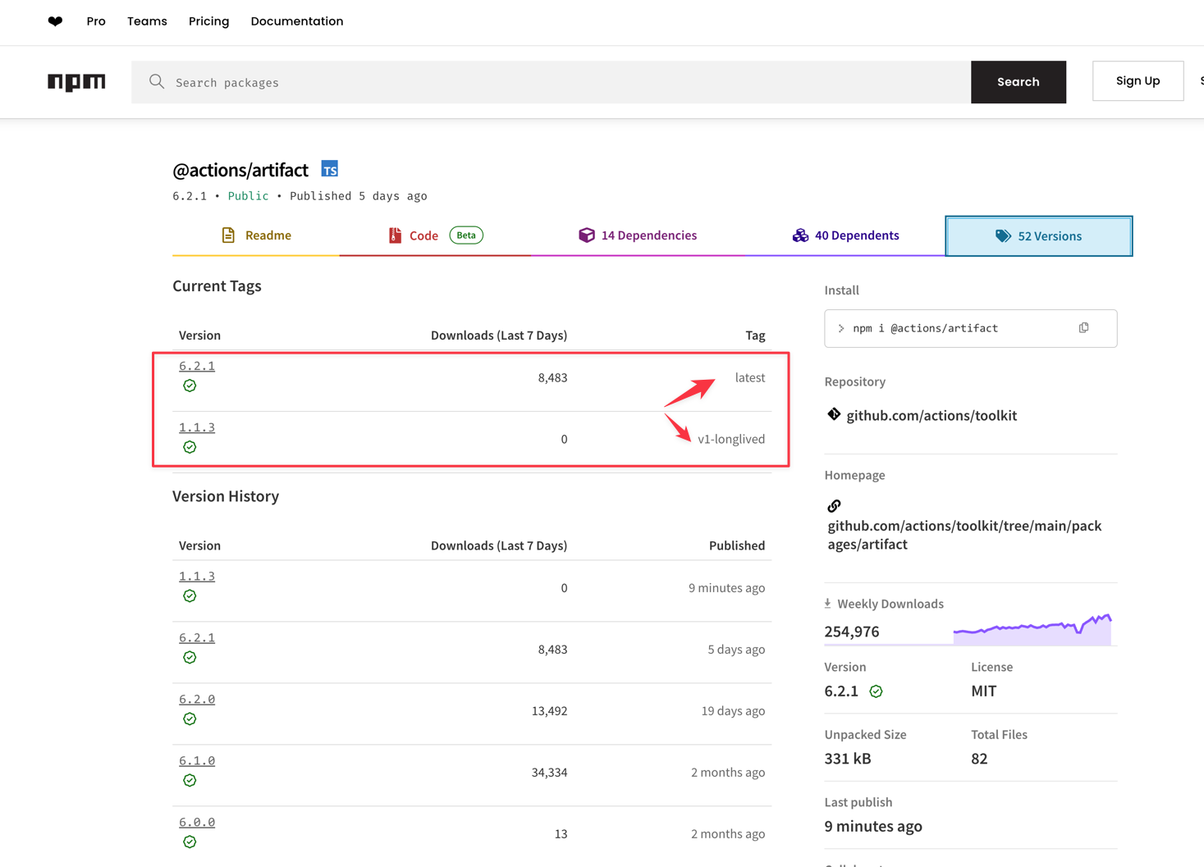The image size is (1204, 867).
Task: Open version 6.2.0 link
Action: coord(197,700)
